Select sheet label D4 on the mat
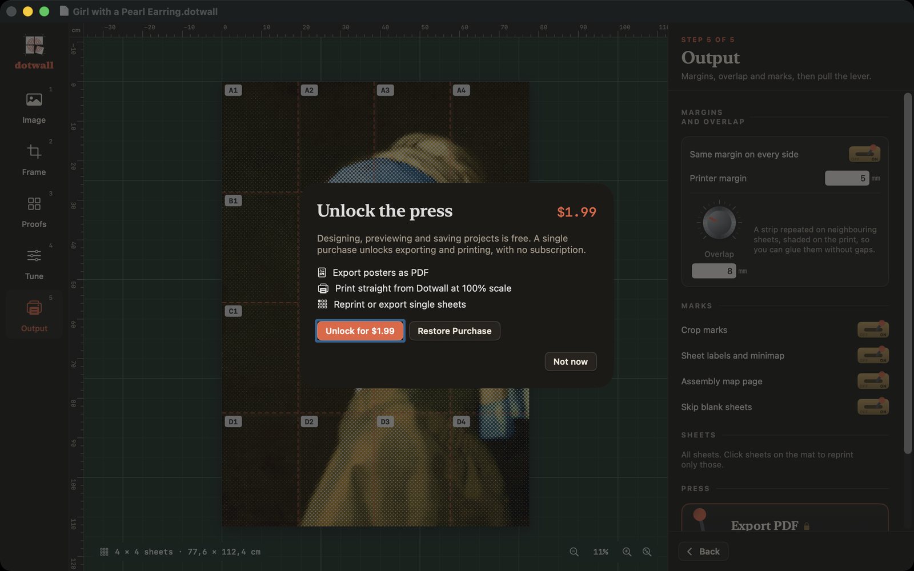 pos(461,422)
